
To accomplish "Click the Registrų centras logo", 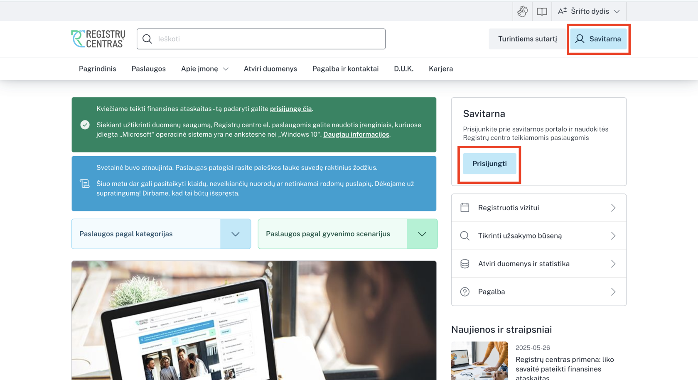I will 98,39.
